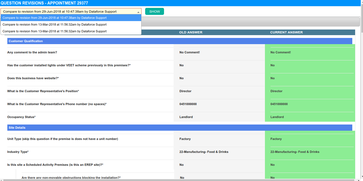363x181 pixels.
Task: Click the grey panel header bar
Action: (x=250, y=22)
